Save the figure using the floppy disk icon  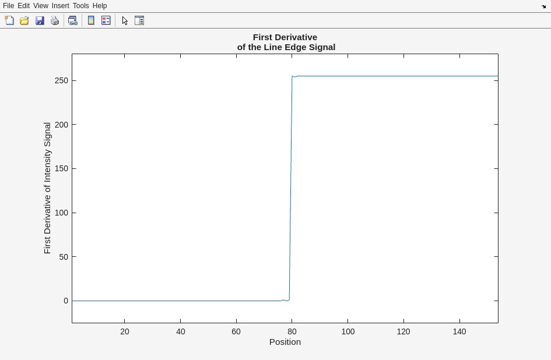(40, 20)
